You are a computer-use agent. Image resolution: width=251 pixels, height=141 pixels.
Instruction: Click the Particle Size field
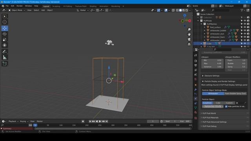[213, 107]
